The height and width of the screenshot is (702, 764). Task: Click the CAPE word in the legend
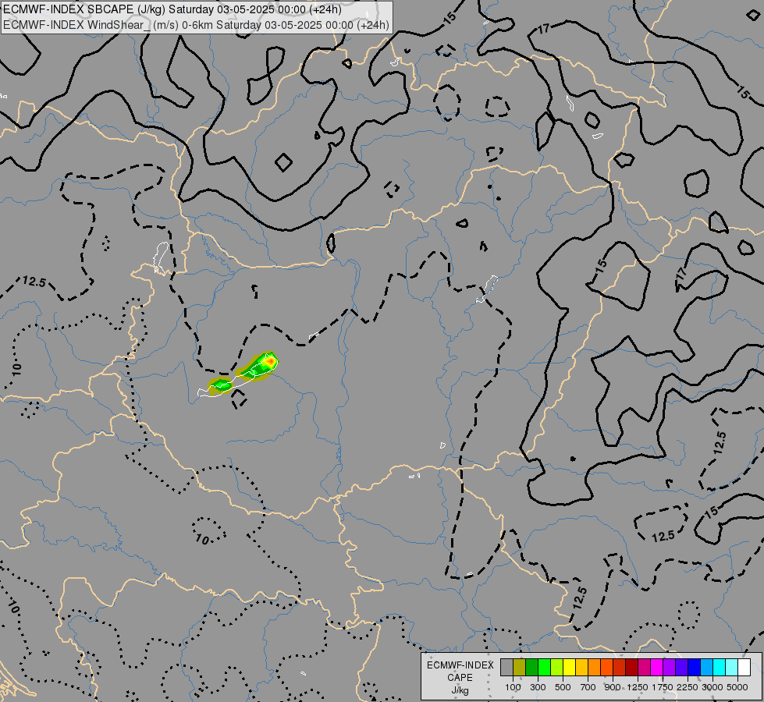460,678
